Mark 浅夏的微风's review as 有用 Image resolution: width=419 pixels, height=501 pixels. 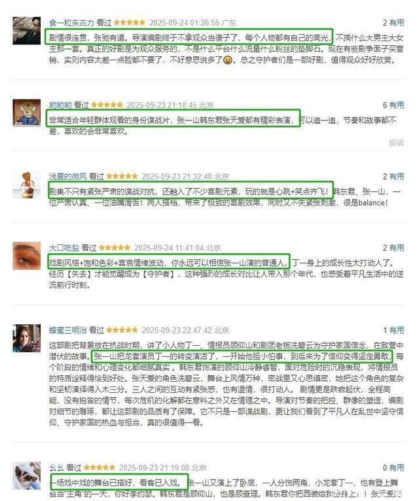click(397, 176)
